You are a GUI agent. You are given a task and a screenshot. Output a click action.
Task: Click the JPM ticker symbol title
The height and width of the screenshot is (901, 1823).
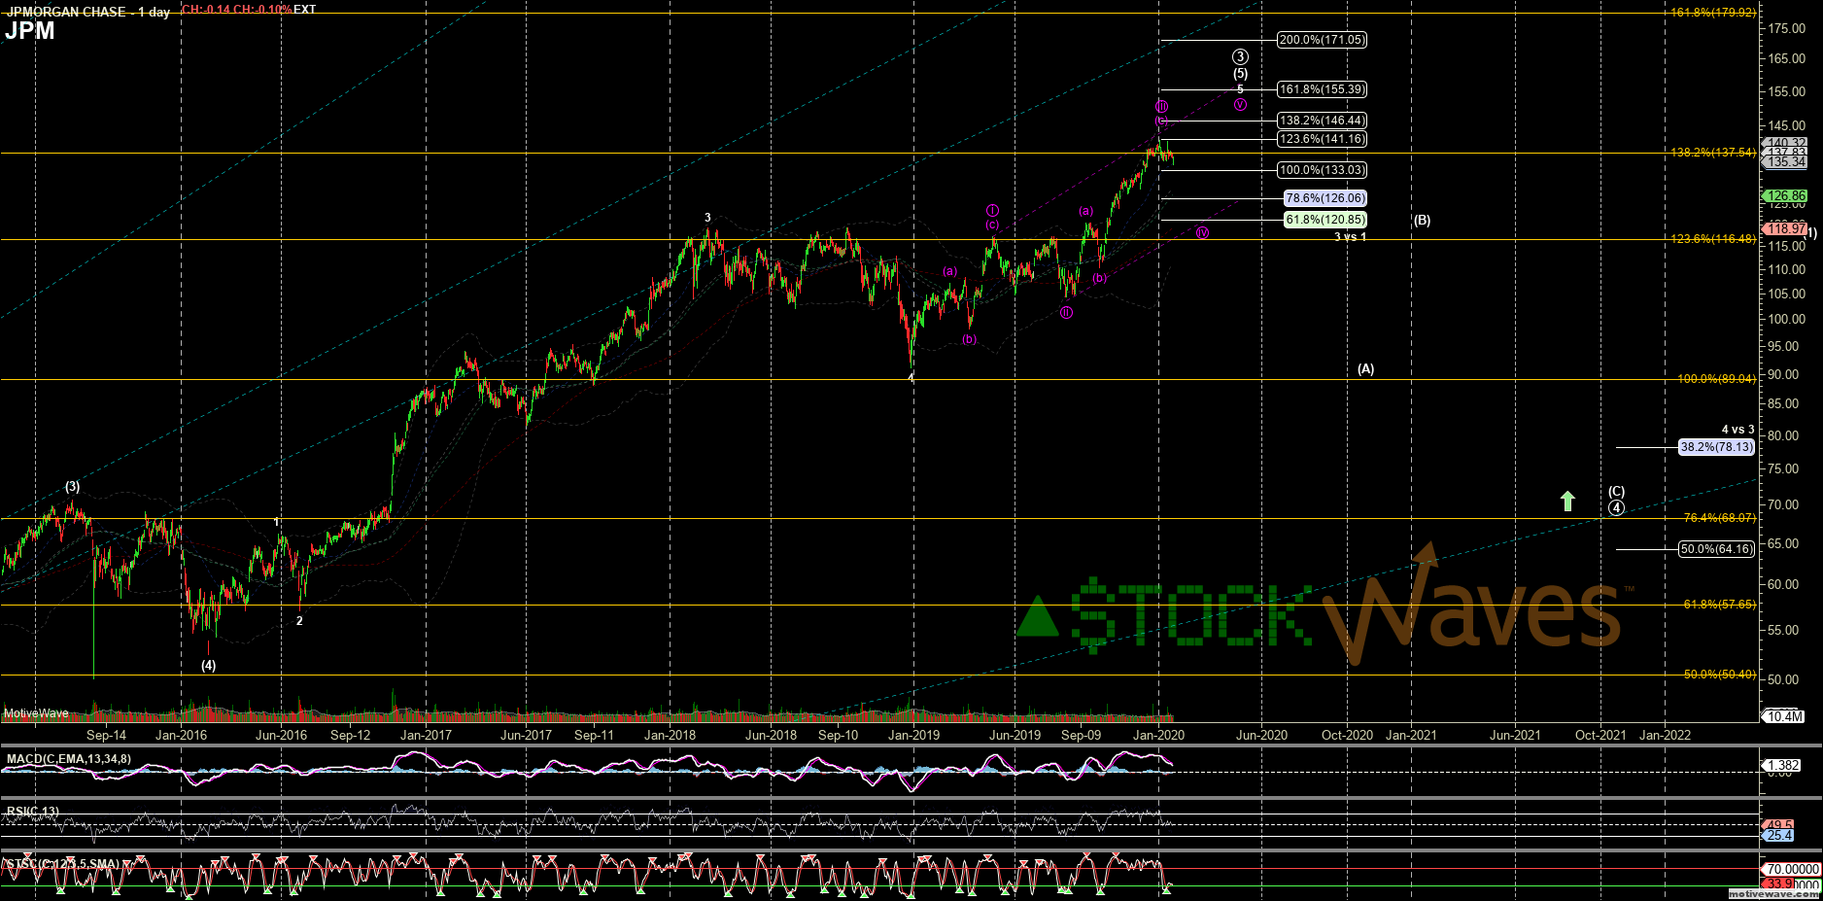click(30, 31)
